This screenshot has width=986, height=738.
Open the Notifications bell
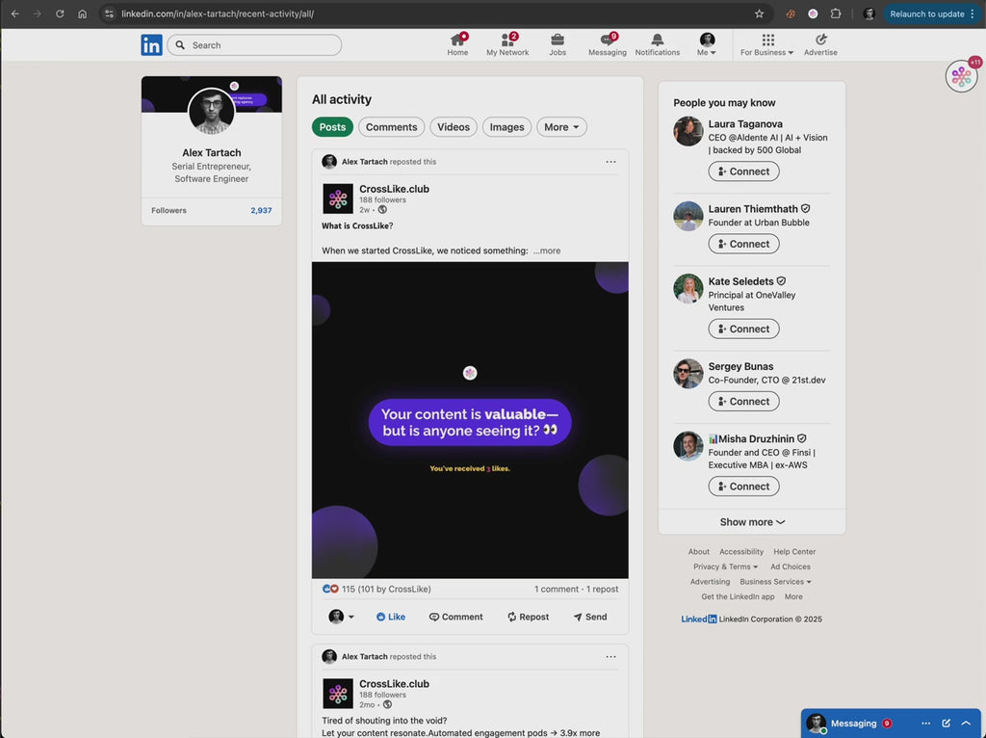[658, 44]
